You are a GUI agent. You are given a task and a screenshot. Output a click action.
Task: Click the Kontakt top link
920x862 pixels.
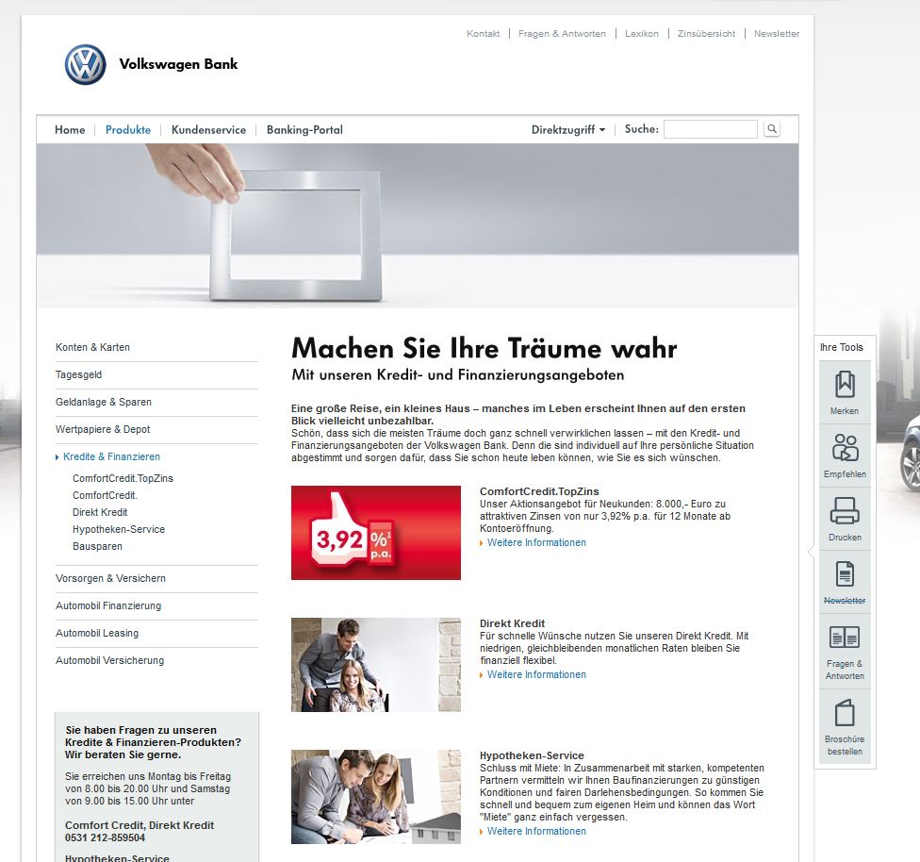coord(483,33)
